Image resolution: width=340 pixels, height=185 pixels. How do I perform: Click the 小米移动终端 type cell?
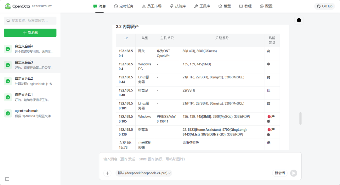click(x=144, y=145)
